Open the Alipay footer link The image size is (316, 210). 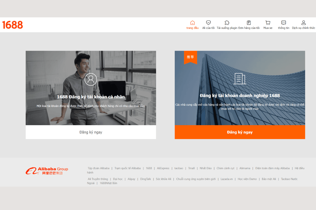coord(131,179)
